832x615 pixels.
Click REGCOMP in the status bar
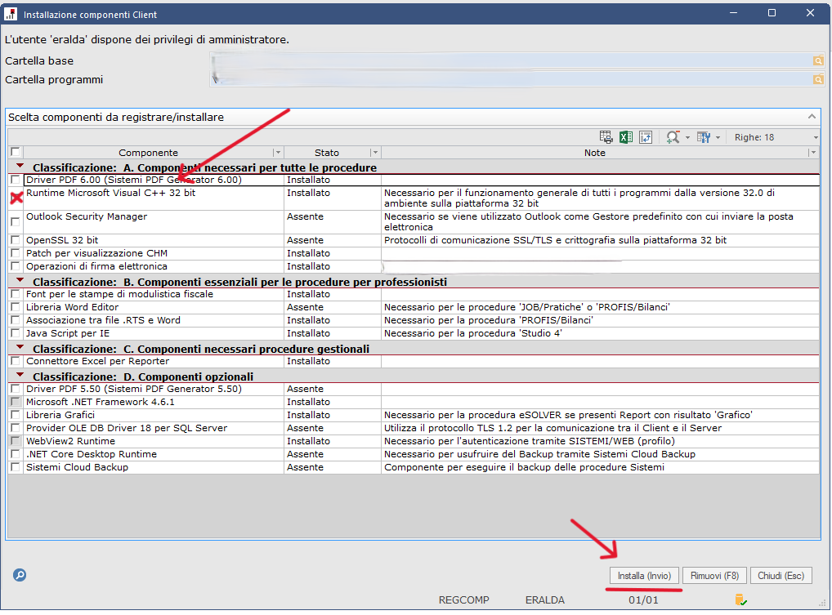click(x=463, y=599)
